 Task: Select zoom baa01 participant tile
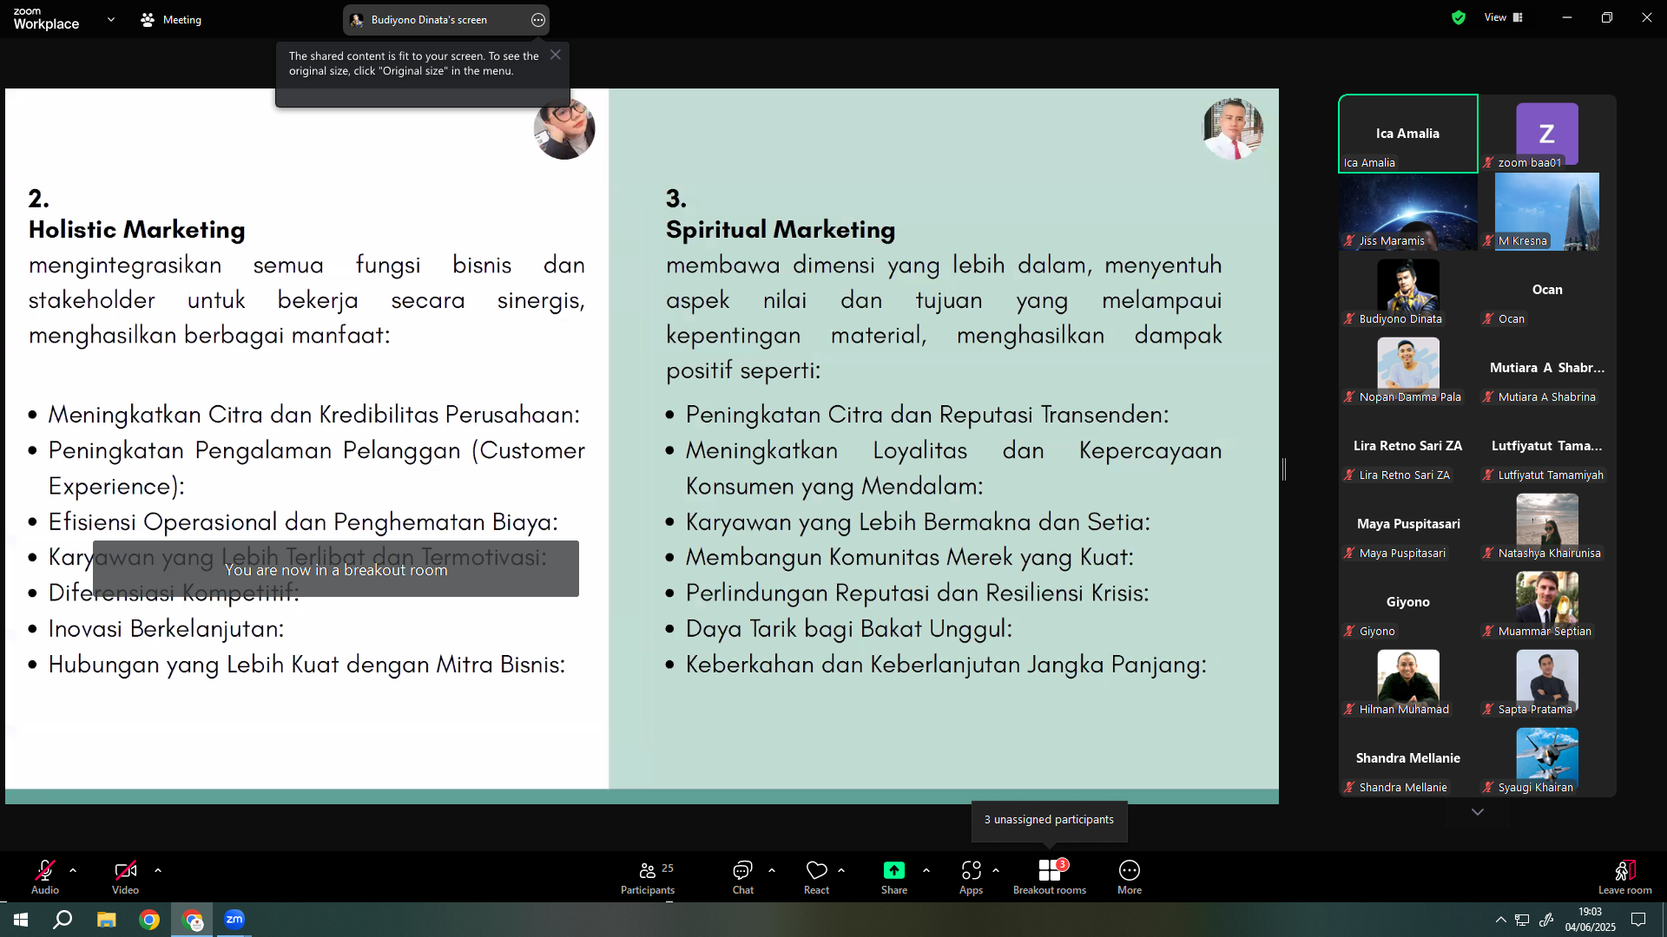[x=1547, y=134]
